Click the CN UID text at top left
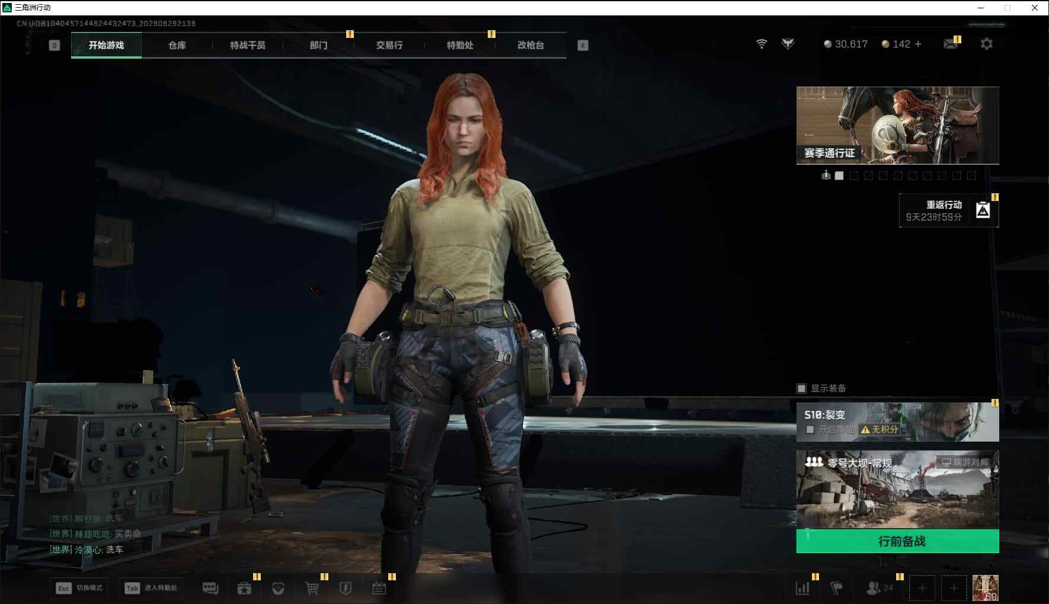This screenshot has height=604, width=1049. click(x=106, y=24)
